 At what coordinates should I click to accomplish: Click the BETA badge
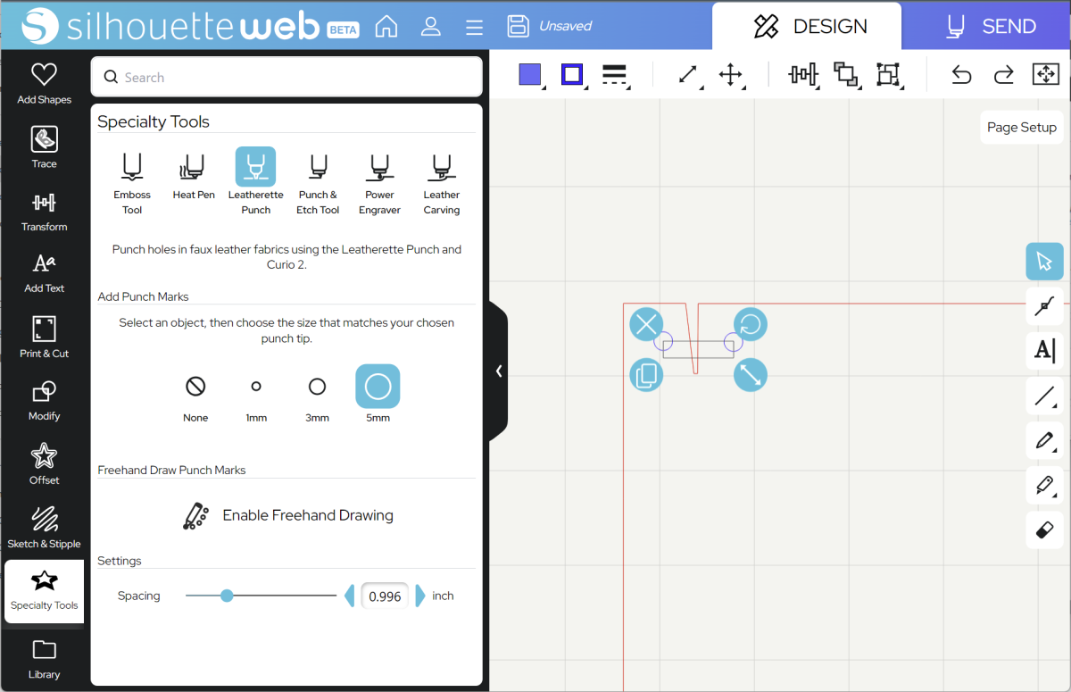coord(344,29)
